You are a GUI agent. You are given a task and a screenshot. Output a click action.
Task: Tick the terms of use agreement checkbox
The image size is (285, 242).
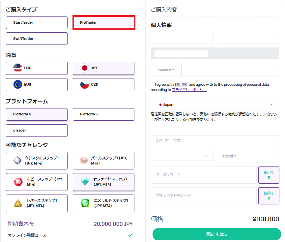click(153, 84)
